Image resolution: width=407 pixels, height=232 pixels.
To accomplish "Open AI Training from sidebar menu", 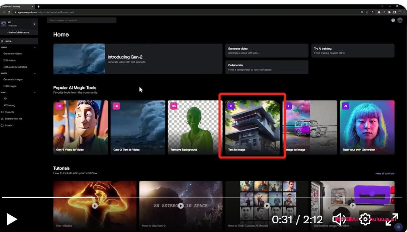I will point(9,105).
